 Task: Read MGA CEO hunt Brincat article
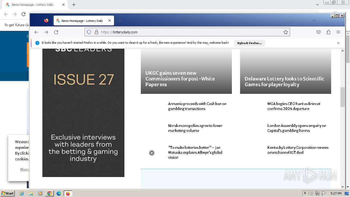294,106
